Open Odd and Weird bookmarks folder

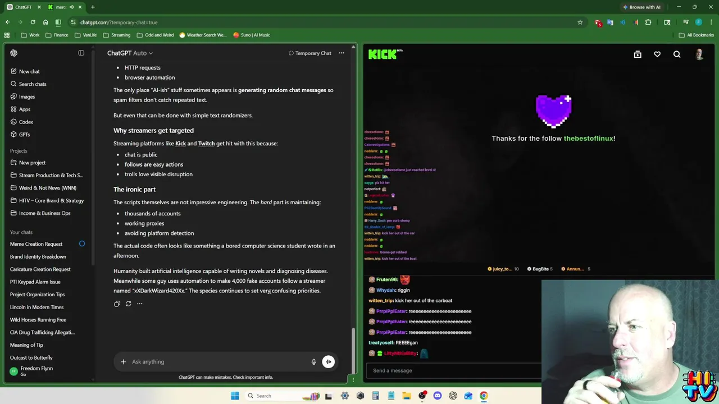(x=155, y=35)
